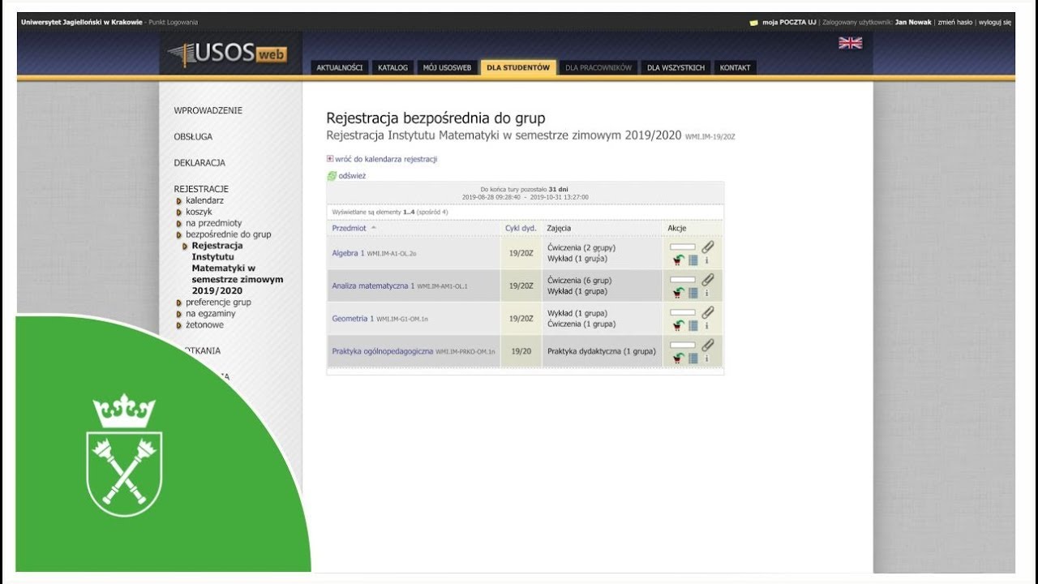Open the groups table icon for Algebra 1
1038x584 pixels.
coord(693,260)
